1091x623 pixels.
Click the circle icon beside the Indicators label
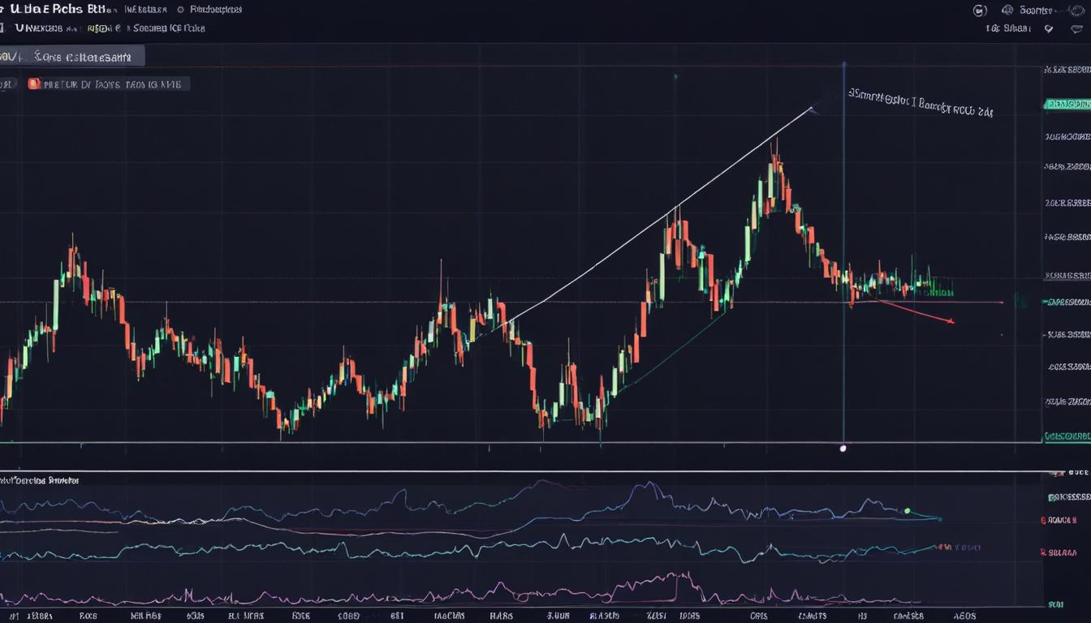coord(180,10)
